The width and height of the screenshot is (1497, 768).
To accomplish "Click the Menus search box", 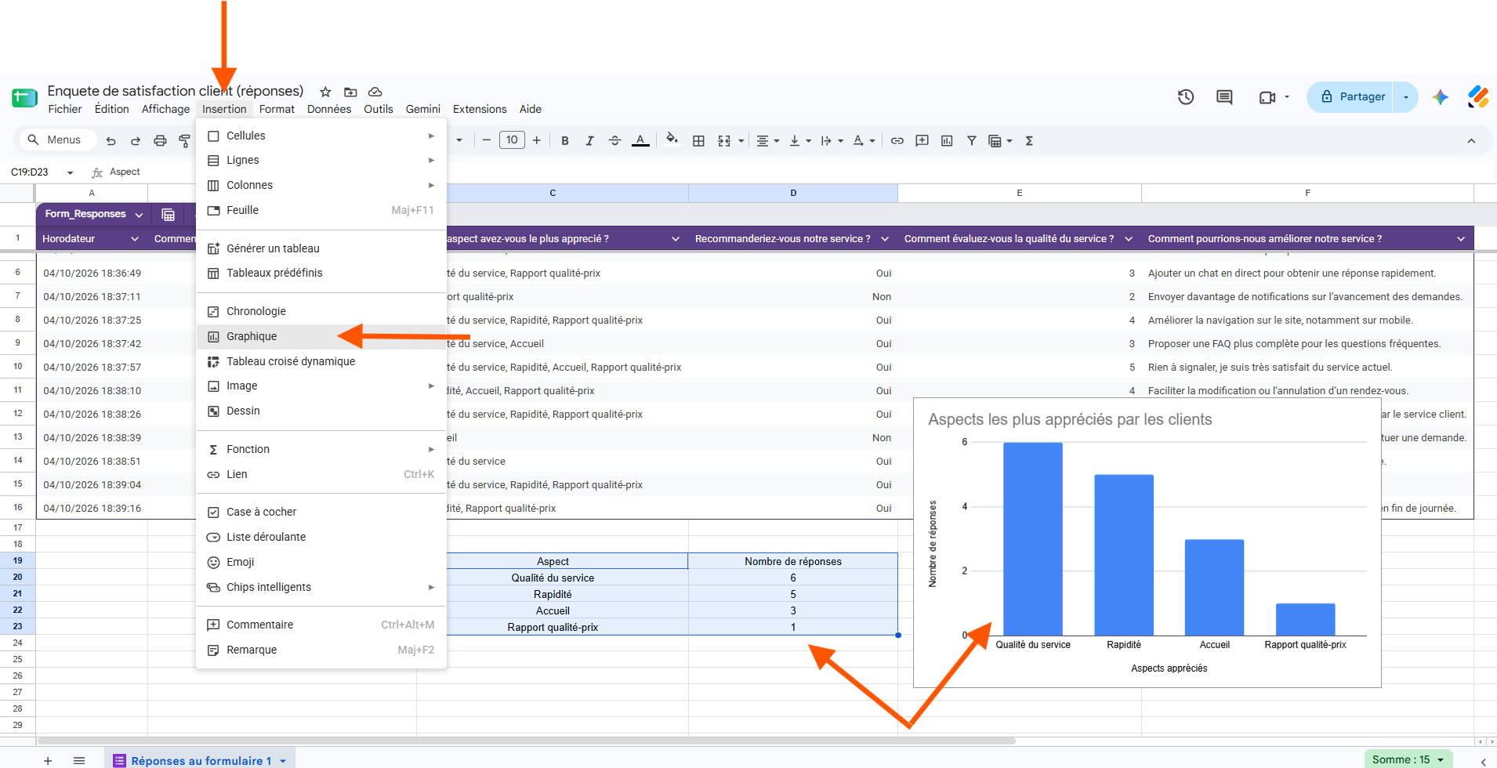I will coord(57,140).
